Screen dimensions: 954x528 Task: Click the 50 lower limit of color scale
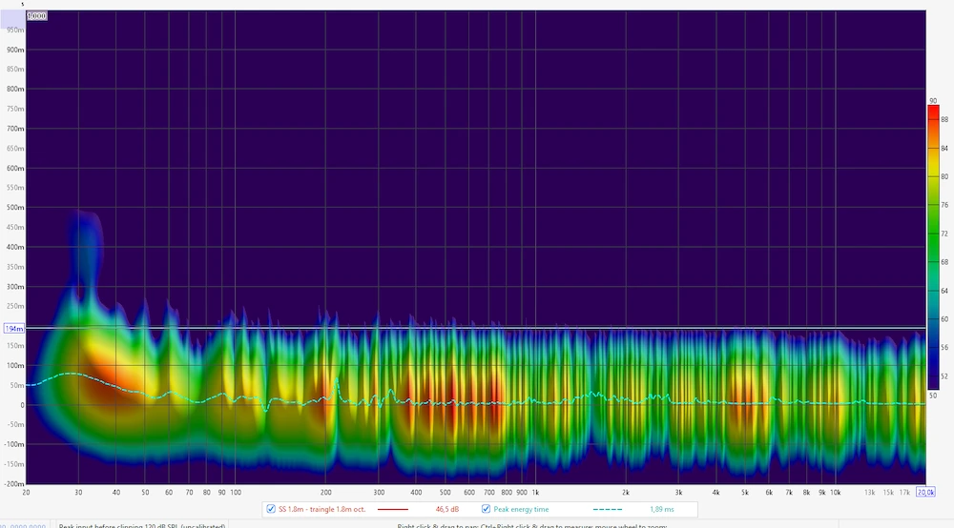(x=932, y=395)
